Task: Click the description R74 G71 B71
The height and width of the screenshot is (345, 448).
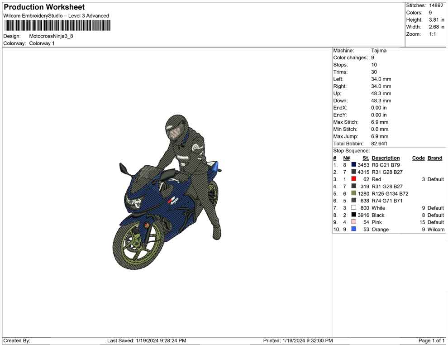Action: (x=386, y=201)
